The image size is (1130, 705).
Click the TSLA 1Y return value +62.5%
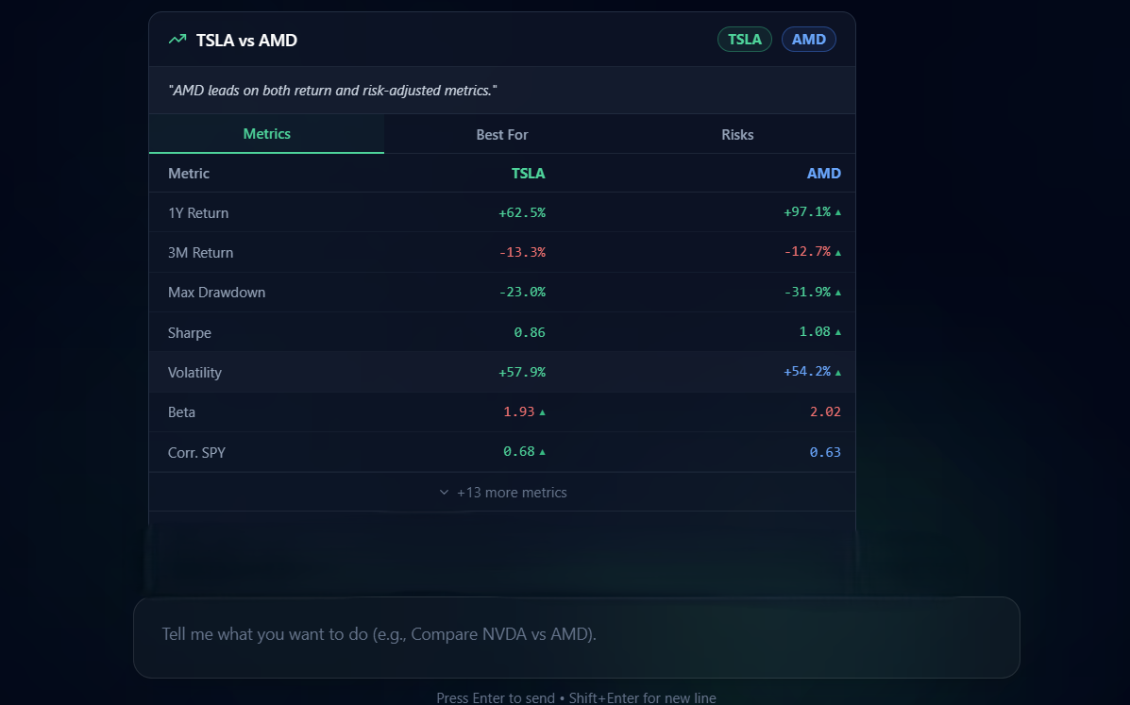(x=522, y=212)
